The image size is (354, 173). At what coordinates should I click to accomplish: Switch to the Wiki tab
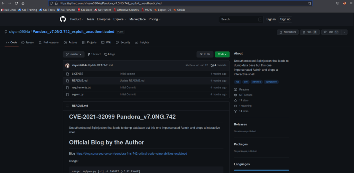[x=106, y=42]
